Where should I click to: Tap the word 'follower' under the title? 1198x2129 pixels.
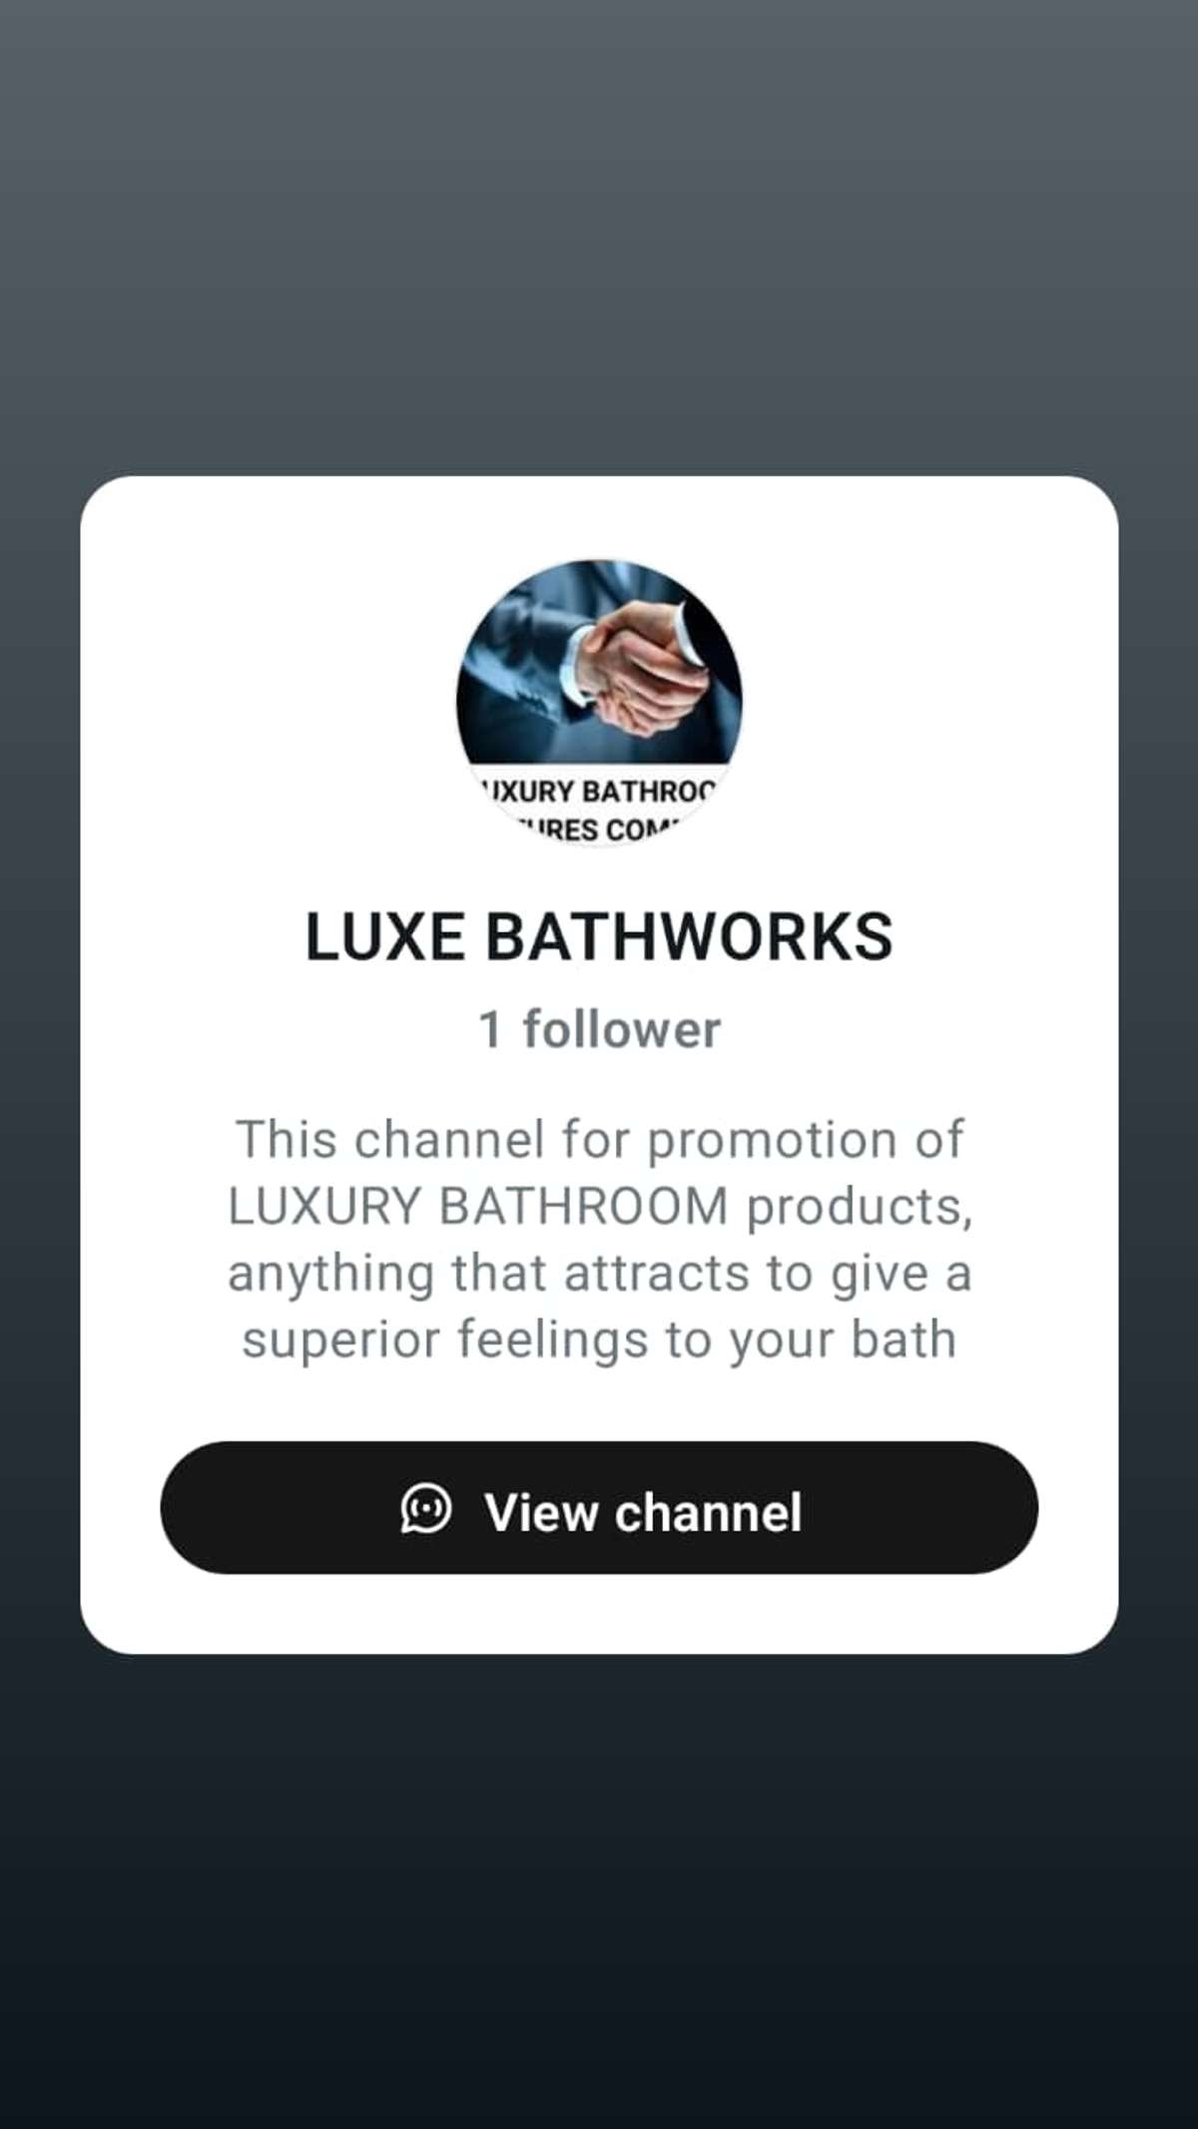(621, 1029)
